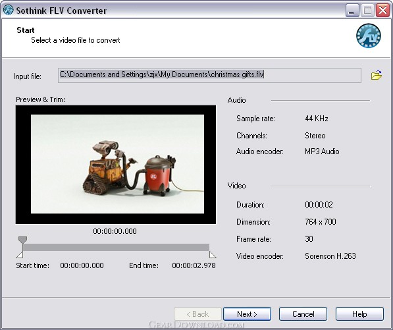Viewport: 393px width, 330px height.
Task: Click the WALL-E video preview frame
Action: click(116, 165)
